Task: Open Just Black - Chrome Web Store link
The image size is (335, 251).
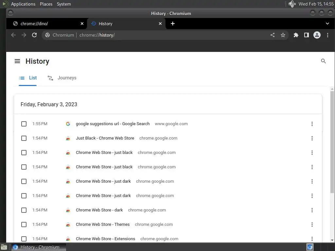Action: [105, 138]
